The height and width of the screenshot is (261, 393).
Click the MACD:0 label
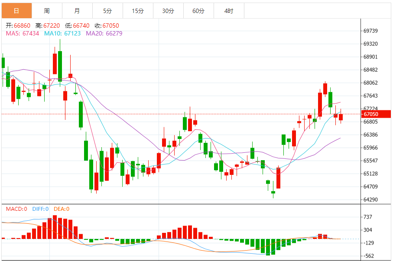click(x=16, y=209)
